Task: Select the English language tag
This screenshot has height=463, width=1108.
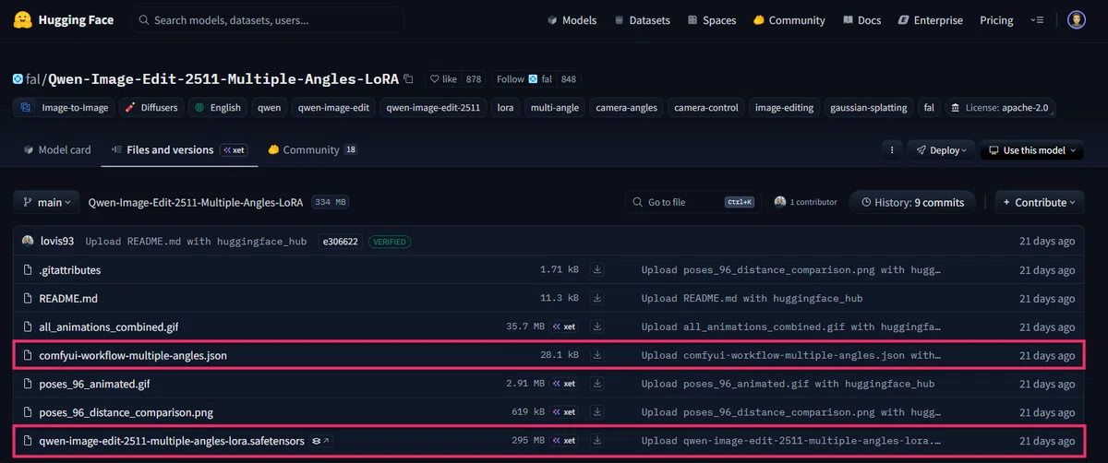Action: coord(217,107)
